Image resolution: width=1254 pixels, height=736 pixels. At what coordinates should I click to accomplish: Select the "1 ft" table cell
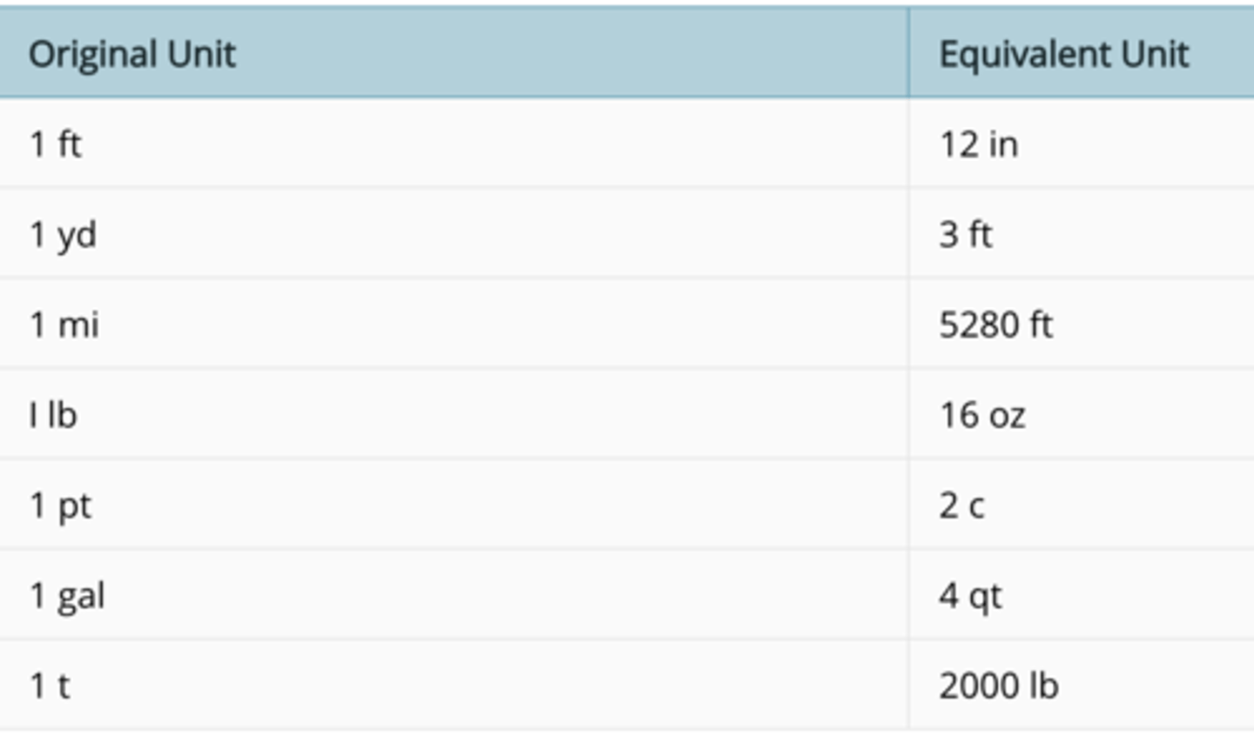pos(56,144)
